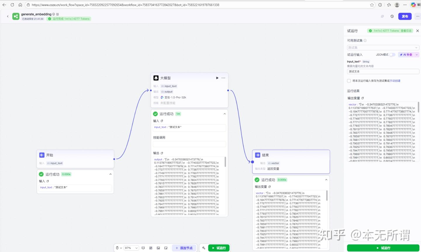Open the 大模型 node's more options menu
Image resolution: width=421 pixels, height=252 pixels.
pyautogui.click(x=223, y=78)
